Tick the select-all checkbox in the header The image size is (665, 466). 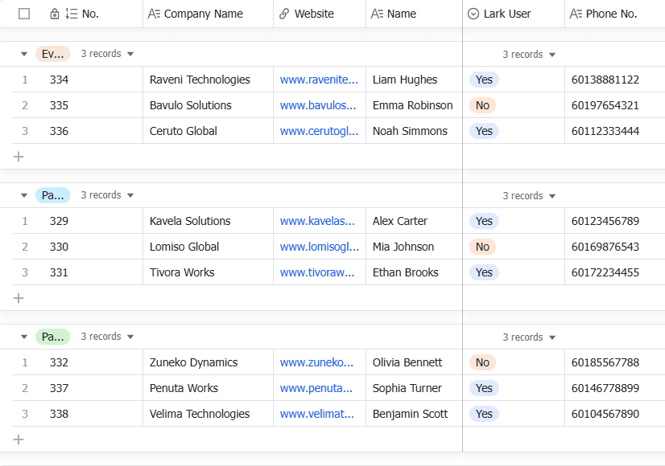coord(24,14)
